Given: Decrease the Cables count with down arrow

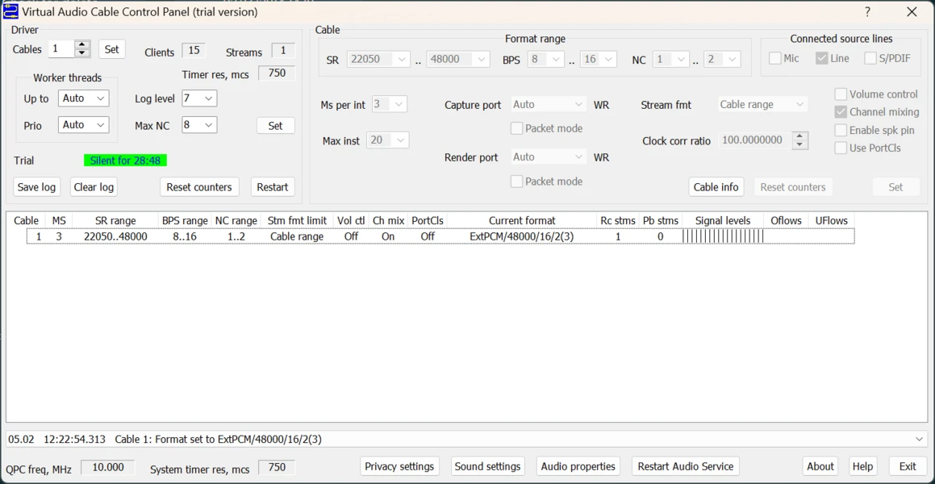Looking at the screenshot, I should point(83,53).
